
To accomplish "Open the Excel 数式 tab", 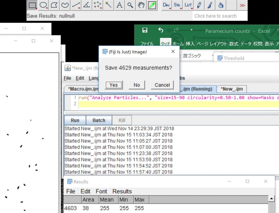I will [x=233, y=44].
